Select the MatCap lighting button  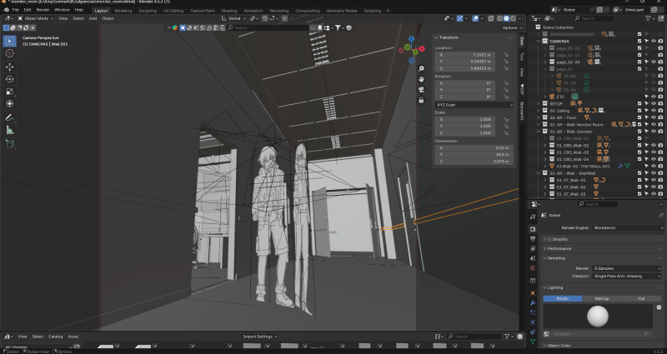(602, 297)
